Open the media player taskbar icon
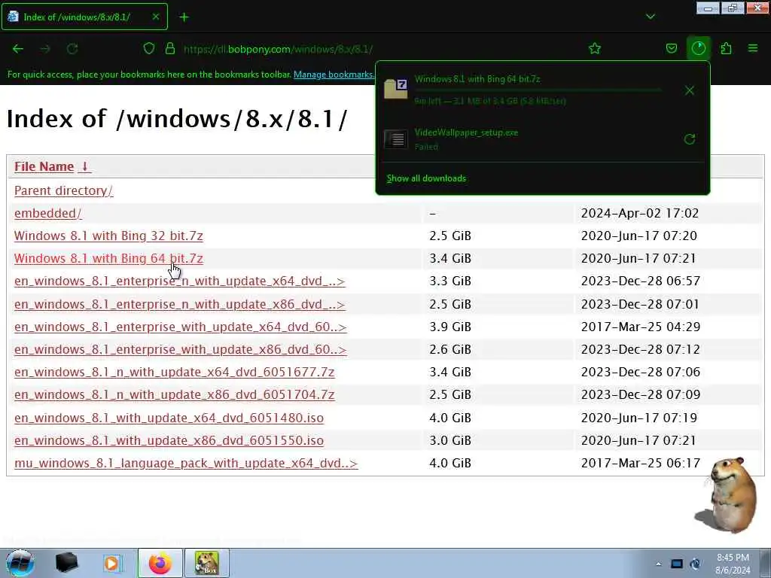Screen dimensions: 771x578 pyautogui.click(x=113, y=563)
